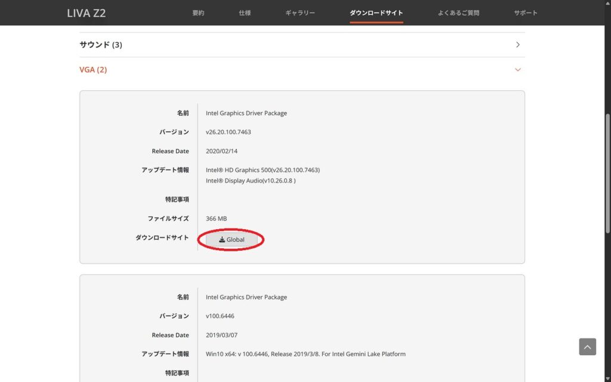Collapse the VGA section using its down chevron
611x382 pixels.
517,70
